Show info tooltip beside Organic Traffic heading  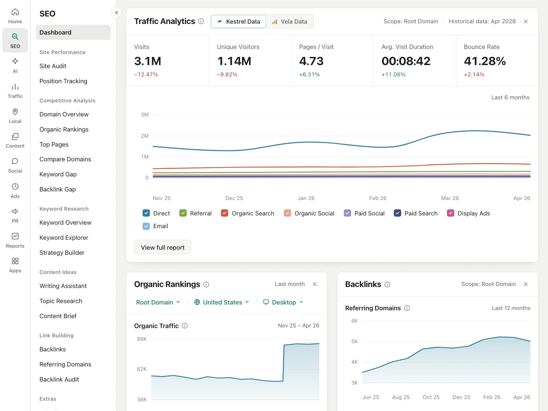(x=185, y=326)
